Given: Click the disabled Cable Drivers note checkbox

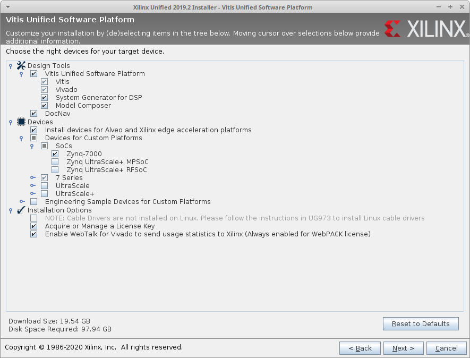Looking at the screenshot, I should coord(33,218).
